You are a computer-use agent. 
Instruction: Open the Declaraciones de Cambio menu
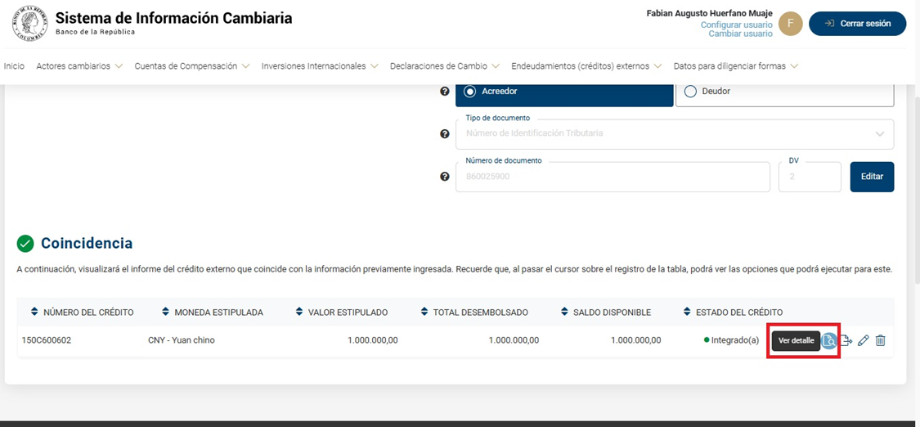pos(444,66)
